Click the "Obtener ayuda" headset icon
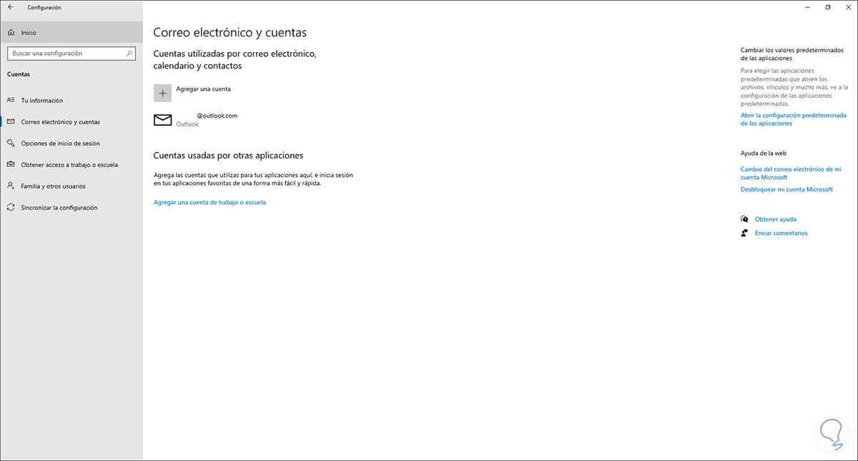The image size is (858, 461). point(744,218)
